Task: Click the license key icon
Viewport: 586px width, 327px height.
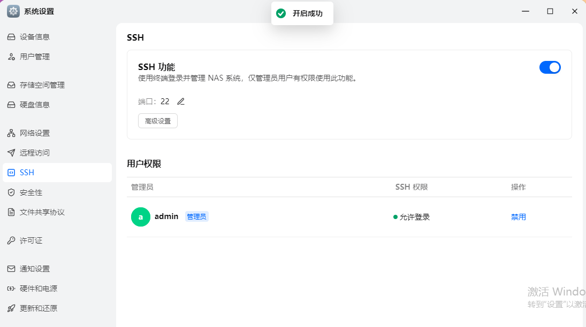Action: pyautogui.click(x=11, y=240)
